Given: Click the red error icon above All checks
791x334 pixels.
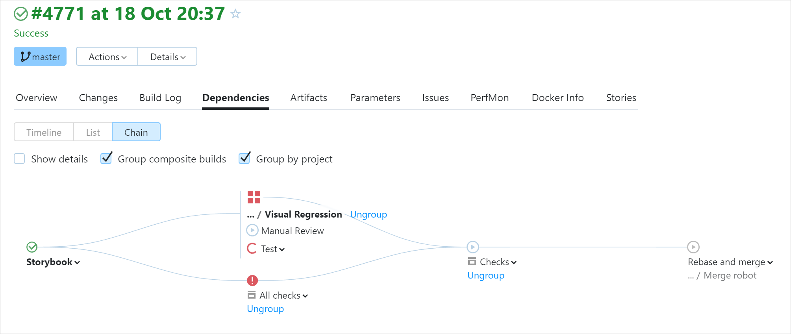Looking at the screenshot, I should [x=252, y=280].
